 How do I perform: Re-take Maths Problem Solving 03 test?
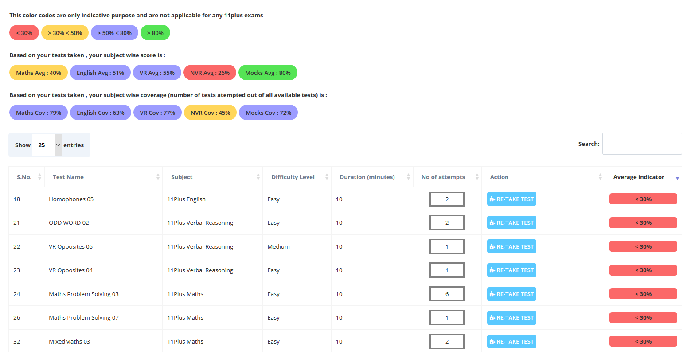tap(511, 294)
